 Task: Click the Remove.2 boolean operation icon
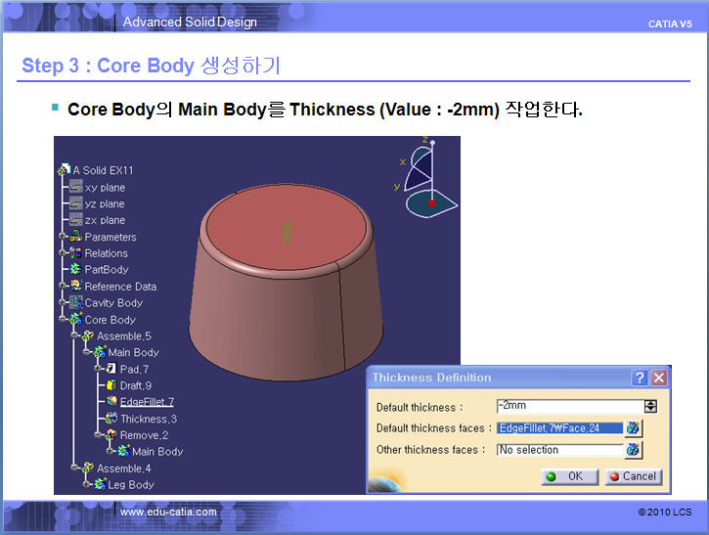[111, 435]
